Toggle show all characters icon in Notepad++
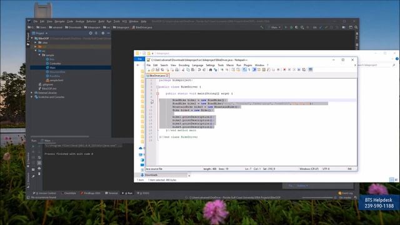Viewport: 400px width, 225px height. tap(249, 69)
